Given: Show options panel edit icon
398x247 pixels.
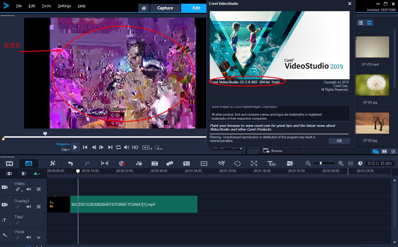Looking at the screenshot, I should [x=393, y=151].
